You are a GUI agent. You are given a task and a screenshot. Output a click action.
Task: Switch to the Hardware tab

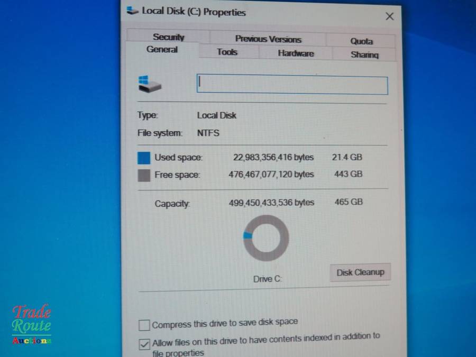pyautogui.click(x=296, y=53)
